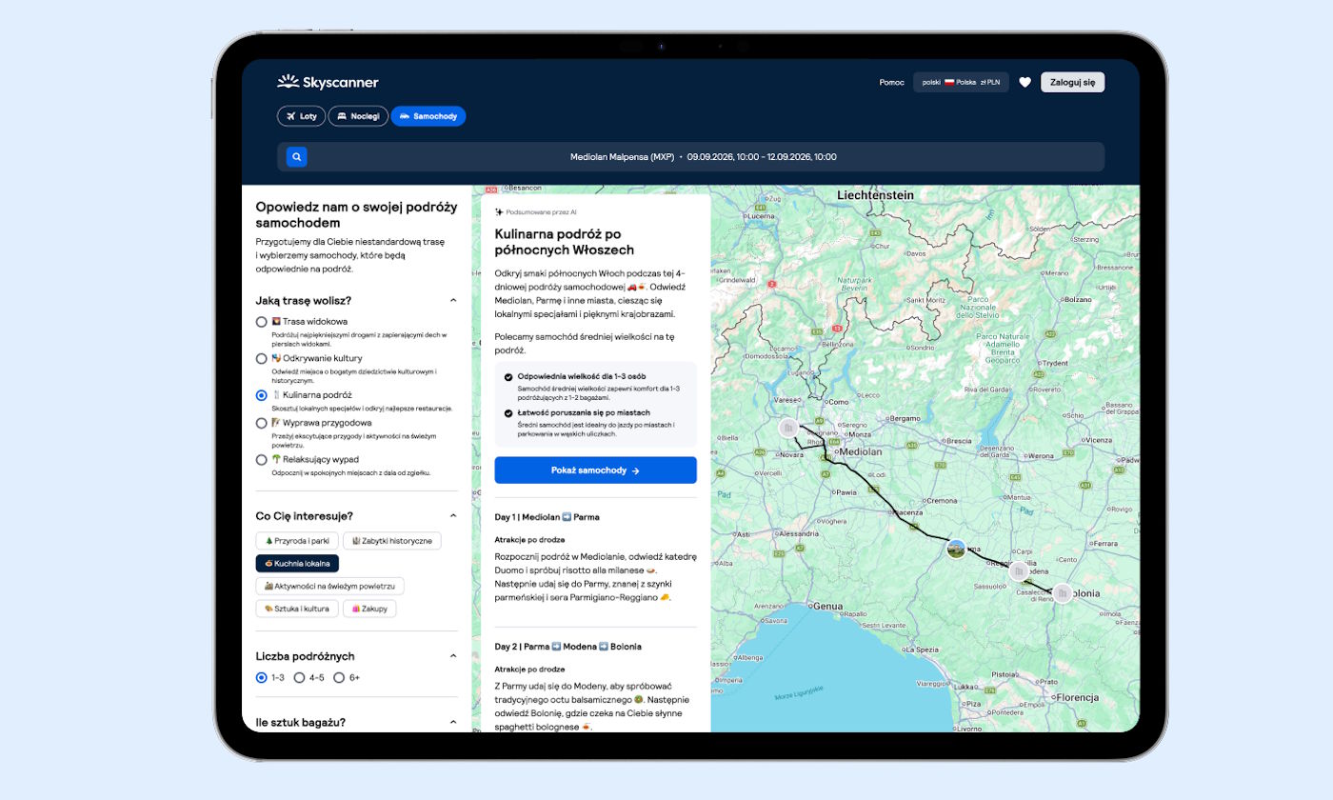1333x800 pixels.
Task: Click the Modena building map marker
Action: 1020,571
